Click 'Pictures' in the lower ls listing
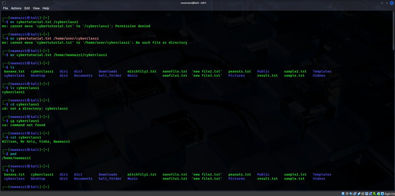 point(237,179)
